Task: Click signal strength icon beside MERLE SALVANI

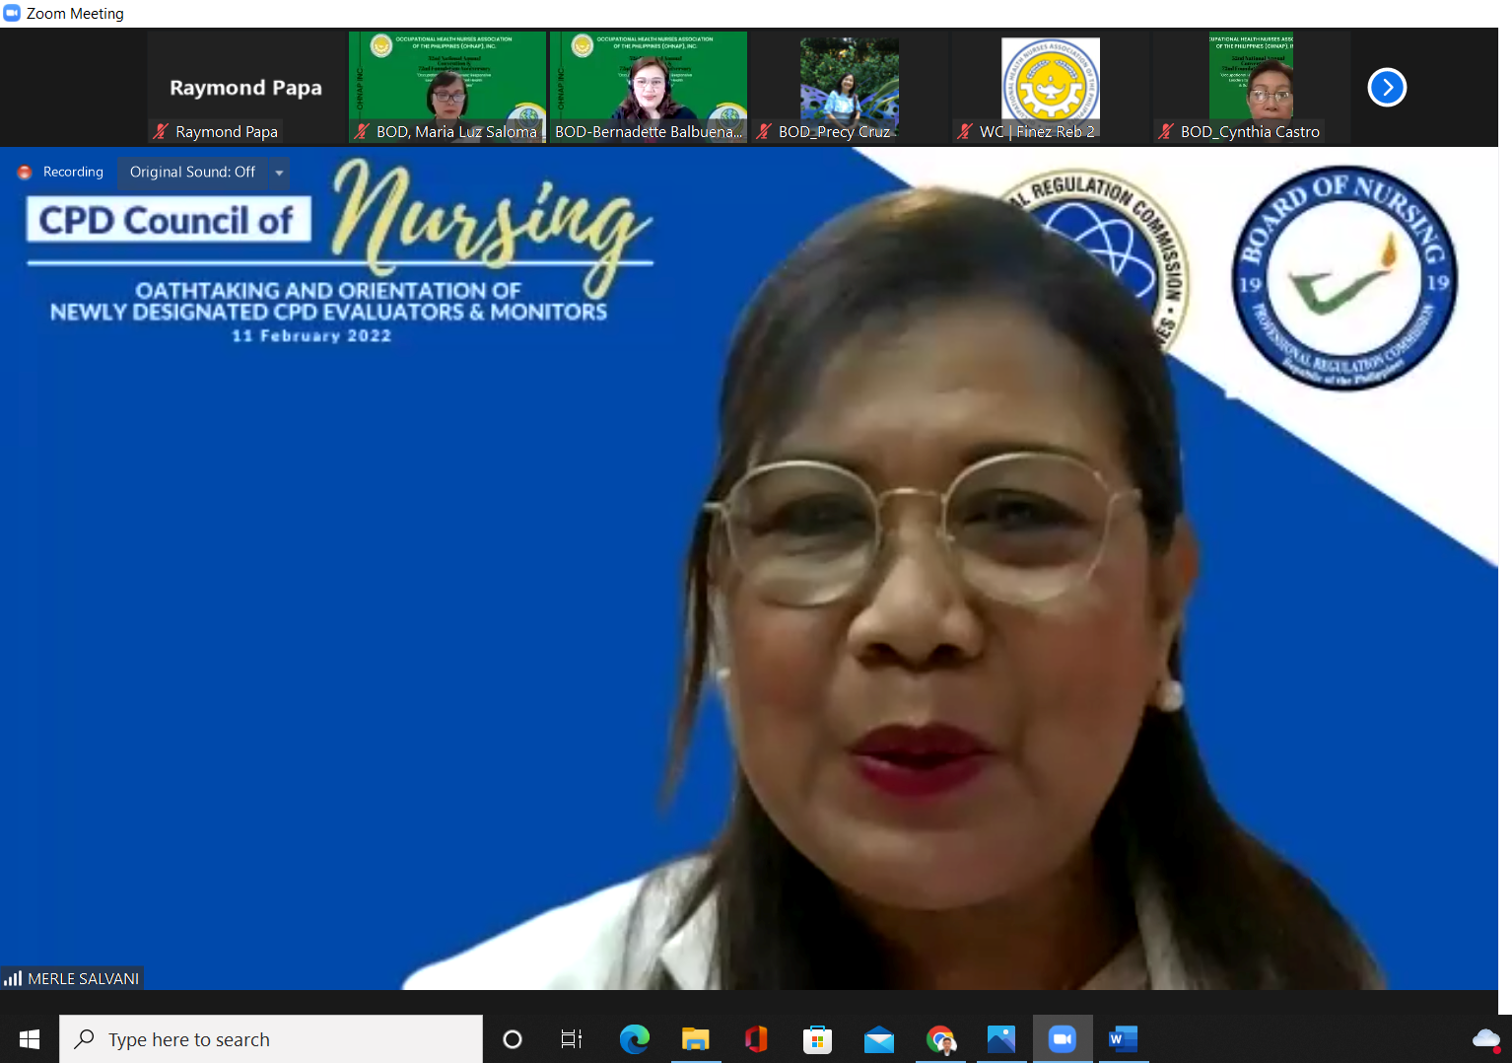Action: (13, 978)
